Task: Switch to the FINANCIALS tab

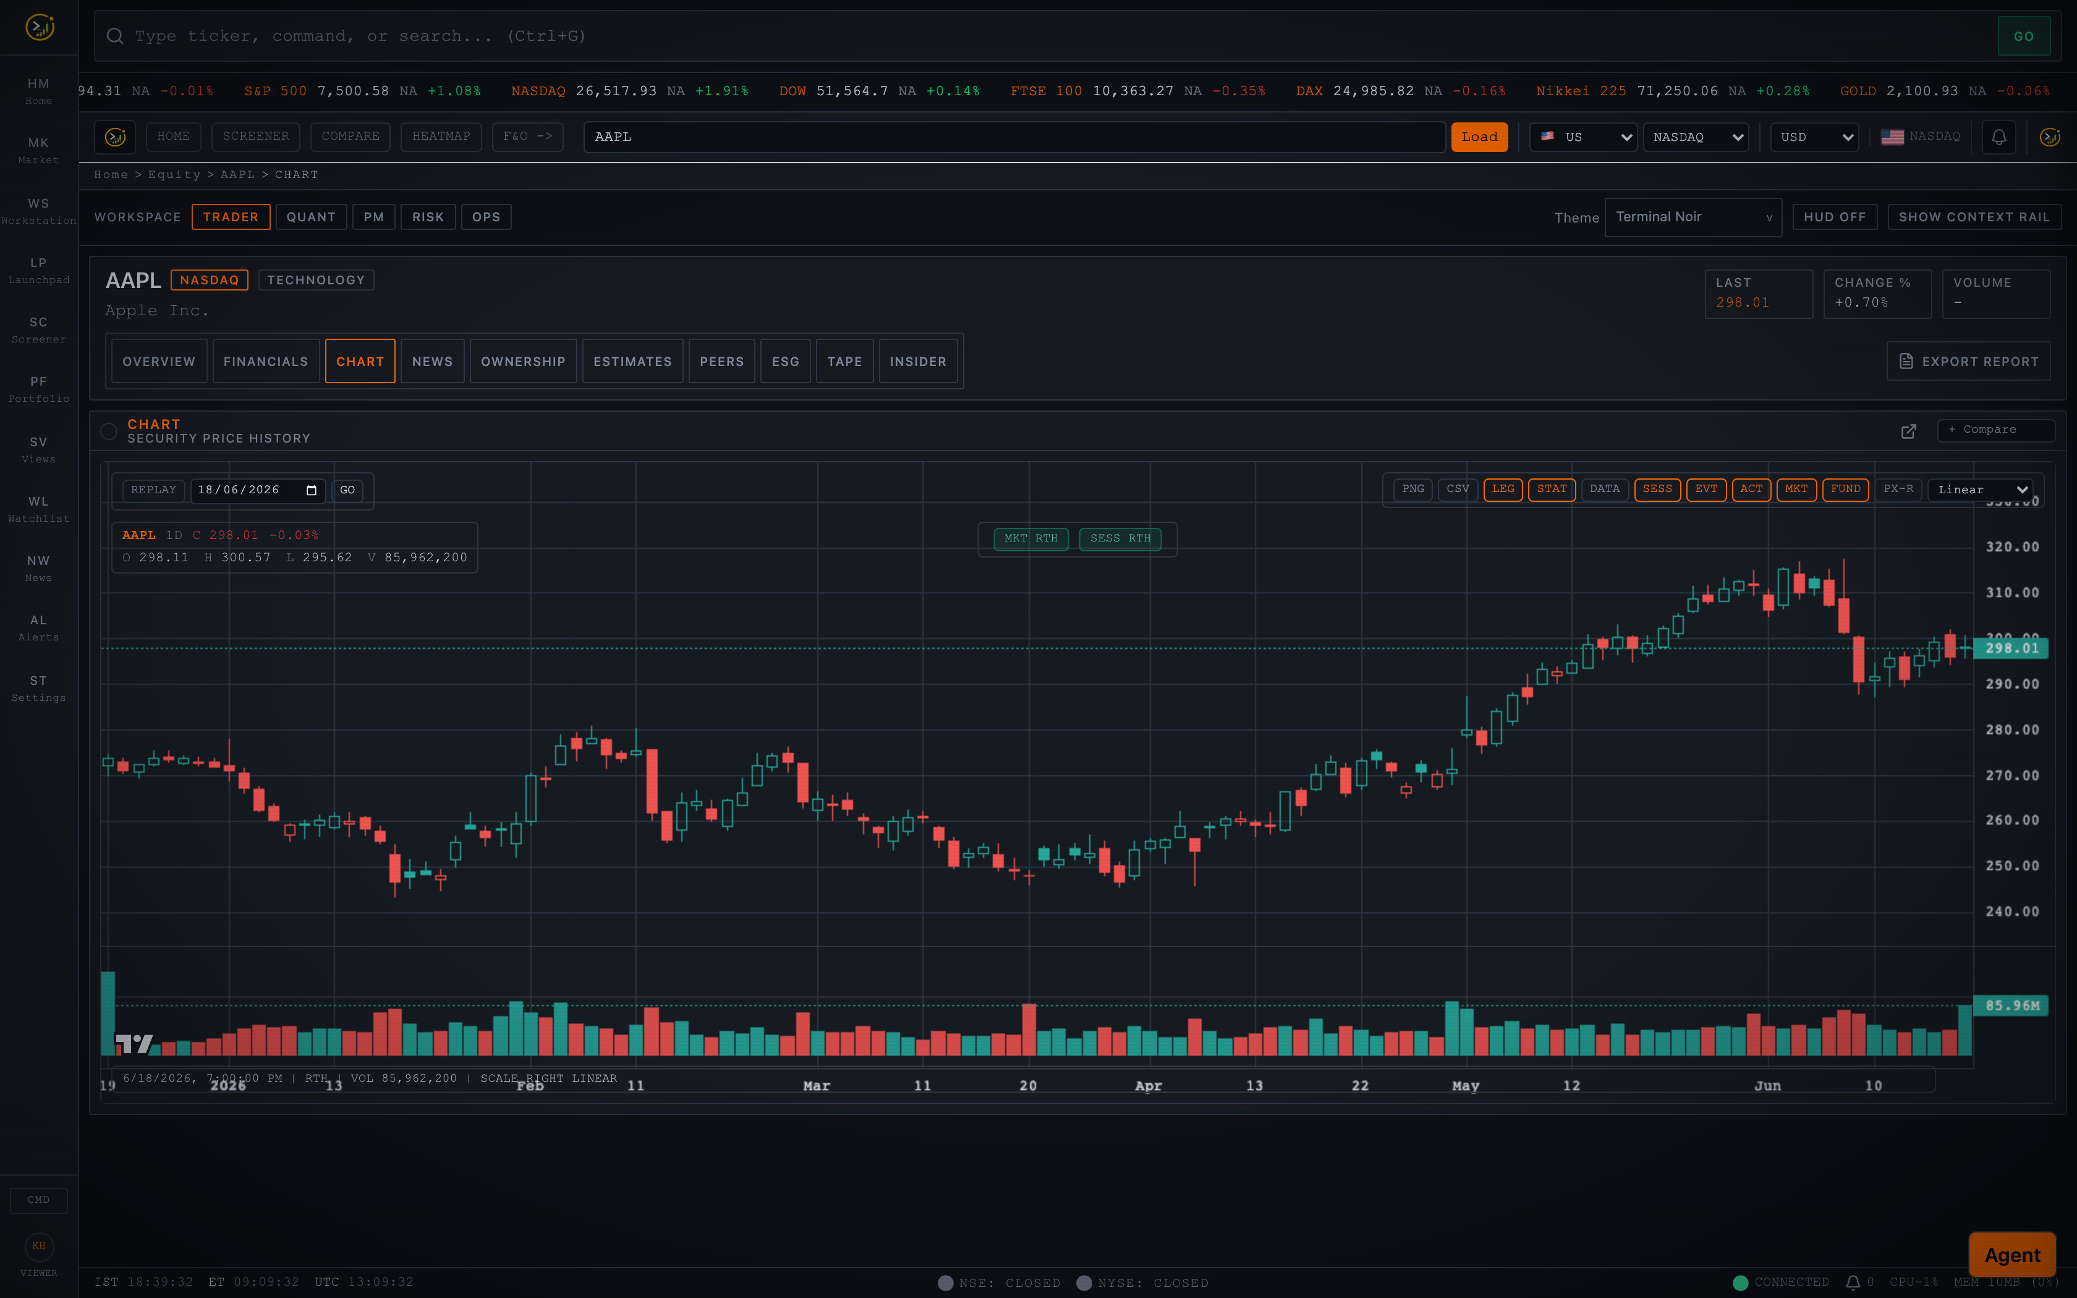Action: (x=265, y=362)
